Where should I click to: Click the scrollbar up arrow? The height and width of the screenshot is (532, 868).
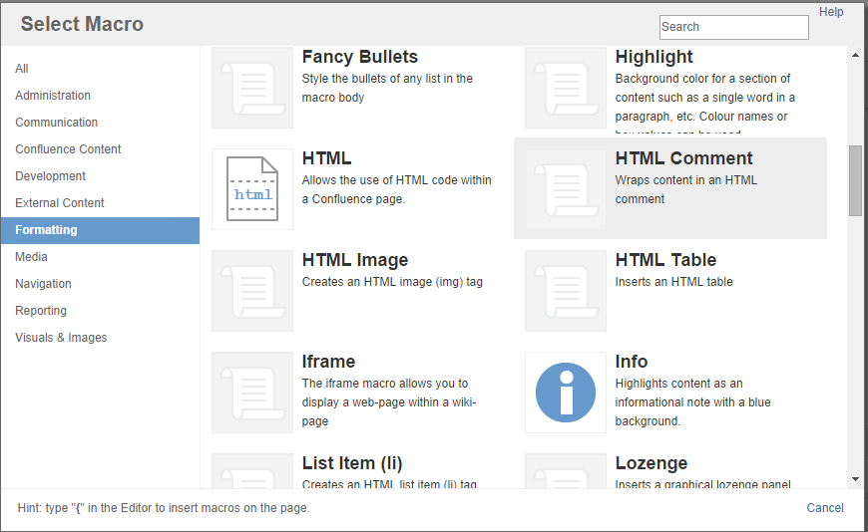click(855, 55)
